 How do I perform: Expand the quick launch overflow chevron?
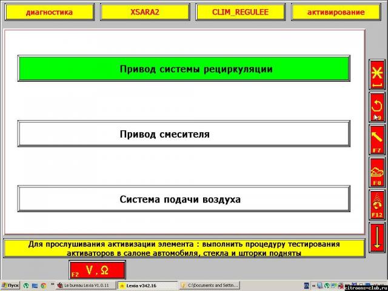click(x=52, y=284)
